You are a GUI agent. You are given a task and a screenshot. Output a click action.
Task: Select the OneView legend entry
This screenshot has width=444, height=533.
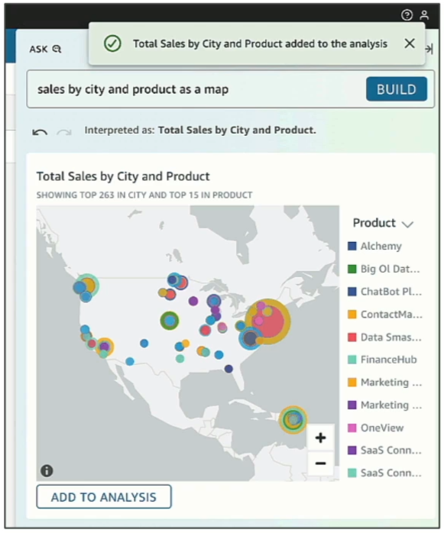(376, 428)
